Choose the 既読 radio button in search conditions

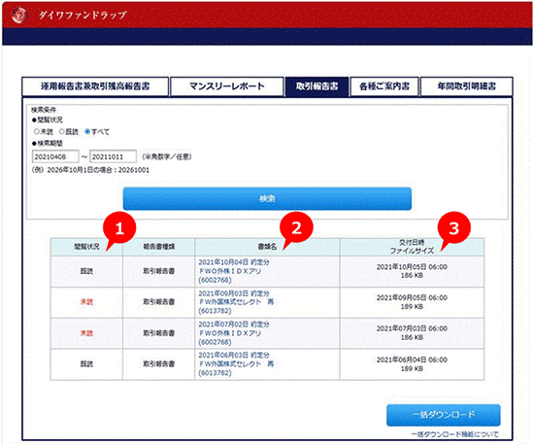click(x=61, y=131)
